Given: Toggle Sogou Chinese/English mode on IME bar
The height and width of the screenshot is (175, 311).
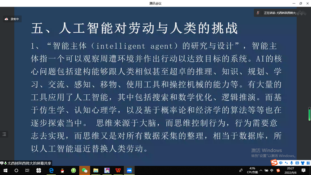Looking at the screenshot, I should [x=281, y=163].
